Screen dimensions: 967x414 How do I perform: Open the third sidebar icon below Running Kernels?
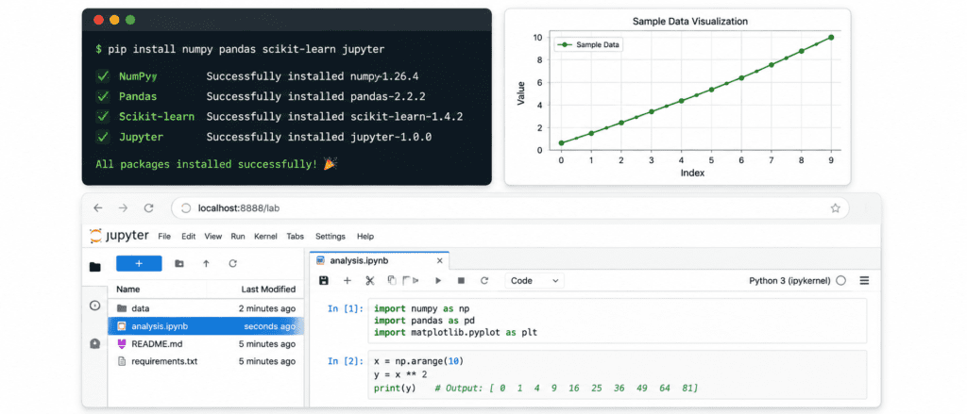click(x=95, y=343)
